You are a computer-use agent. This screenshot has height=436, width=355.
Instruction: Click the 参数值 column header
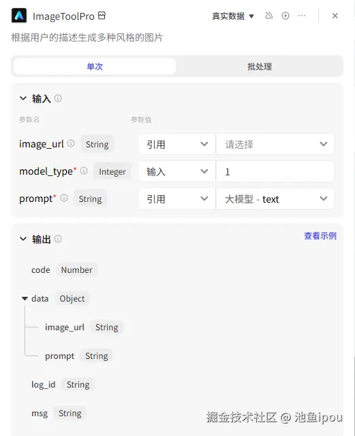point(141,119)
